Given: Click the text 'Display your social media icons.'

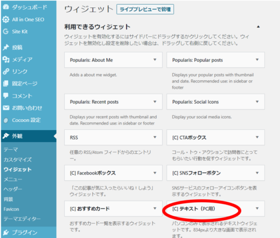Looking at the screenshot, I should (x=202, y=117).
